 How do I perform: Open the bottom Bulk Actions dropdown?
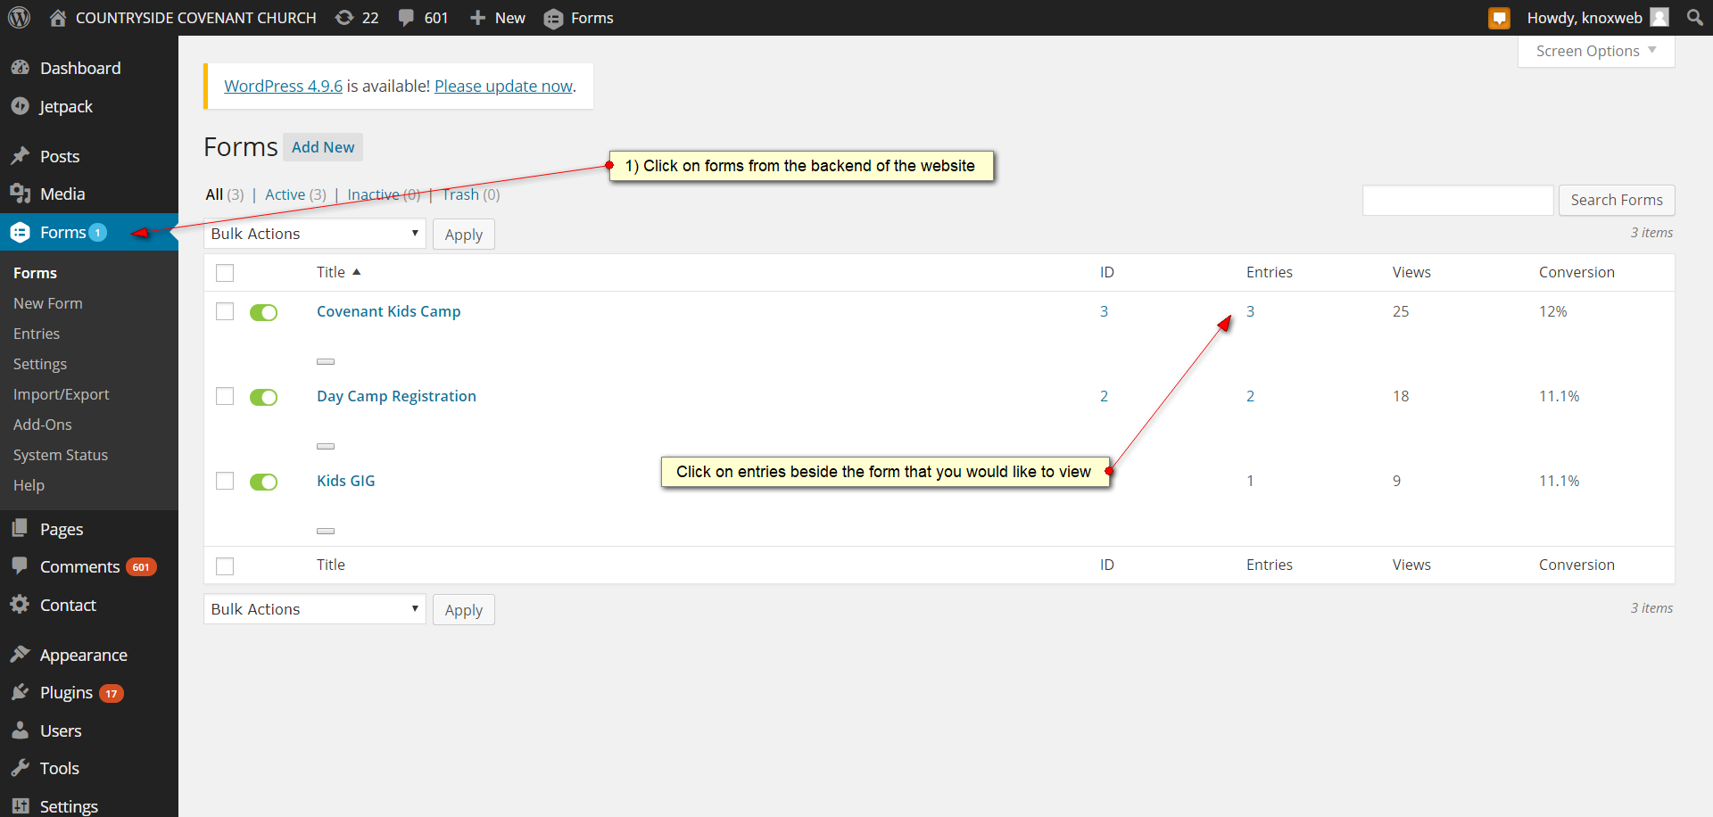point(315,609)
